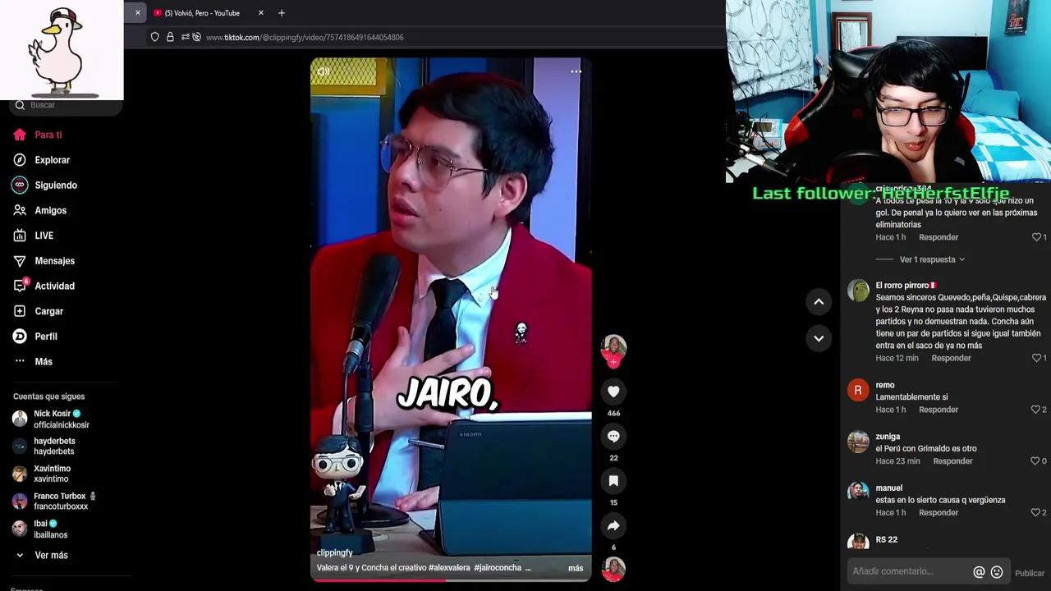Viewport: 1051px width, 591px height.
Task: Reply to zuniga's comment with Responder
Action: (x=952, y=460)
